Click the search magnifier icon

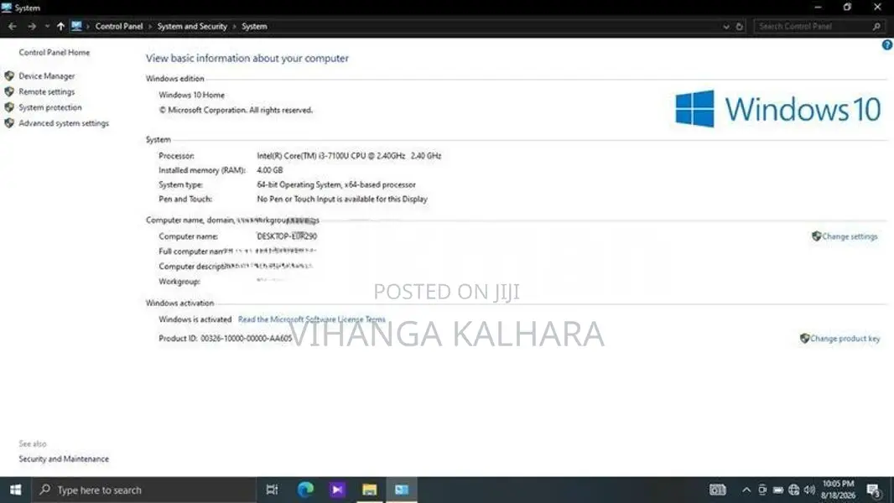coord(877,26)
